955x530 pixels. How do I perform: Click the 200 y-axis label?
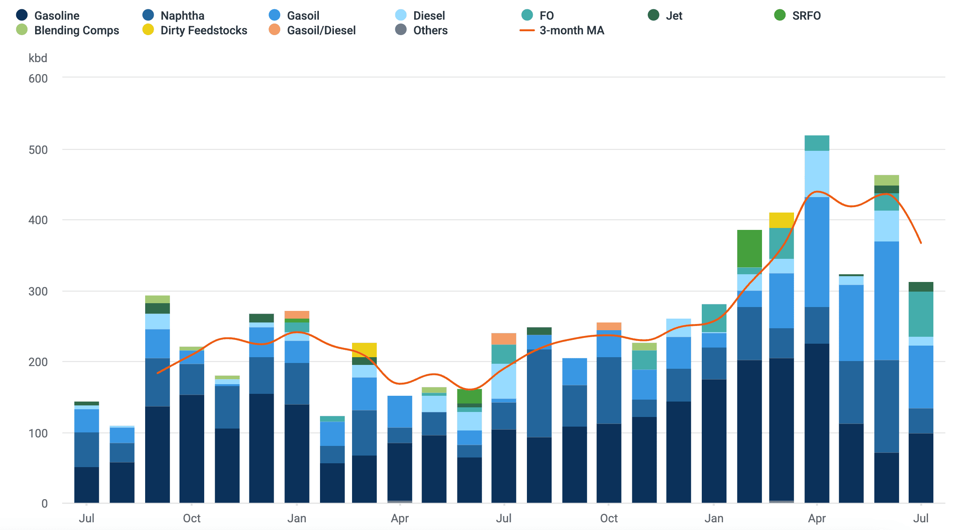point(38,362)
